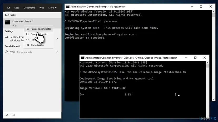Image resolution: width=218 pixels, height=122 pixels.
Task: Switch to the All search tab
Action: point(8,8)
